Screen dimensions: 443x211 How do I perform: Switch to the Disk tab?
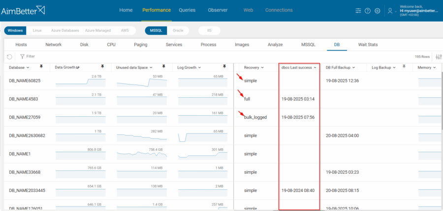[x=84, y=45]
